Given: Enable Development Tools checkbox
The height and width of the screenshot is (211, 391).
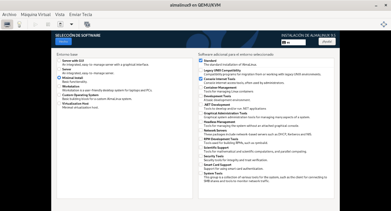Looking at the screenshot, I should coord(201,96).
